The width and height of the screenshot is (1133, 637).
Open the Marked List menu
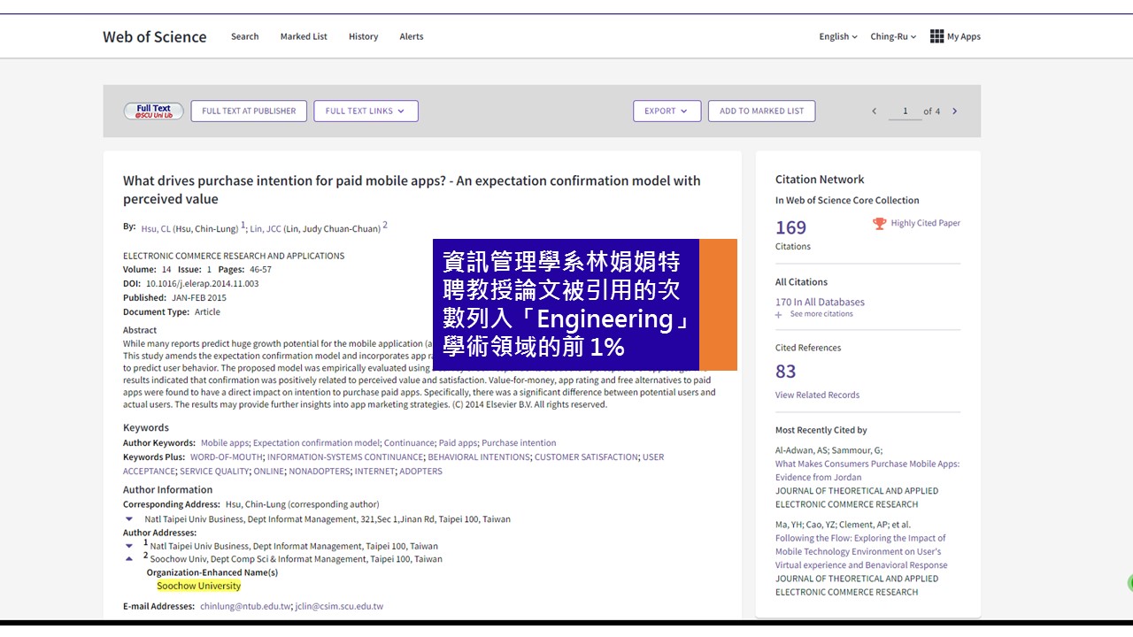[304, 36]
